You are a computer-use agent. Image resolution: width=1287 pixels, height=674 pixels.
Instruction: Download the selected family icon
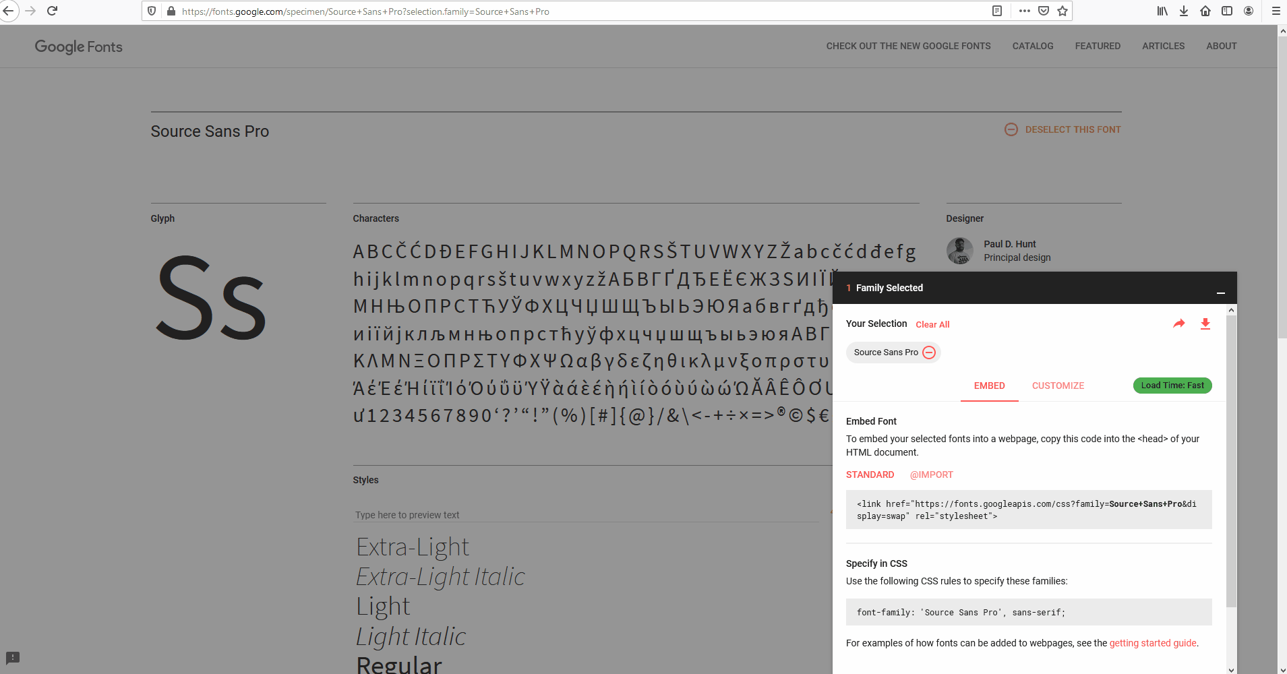tap(1205, 324)
